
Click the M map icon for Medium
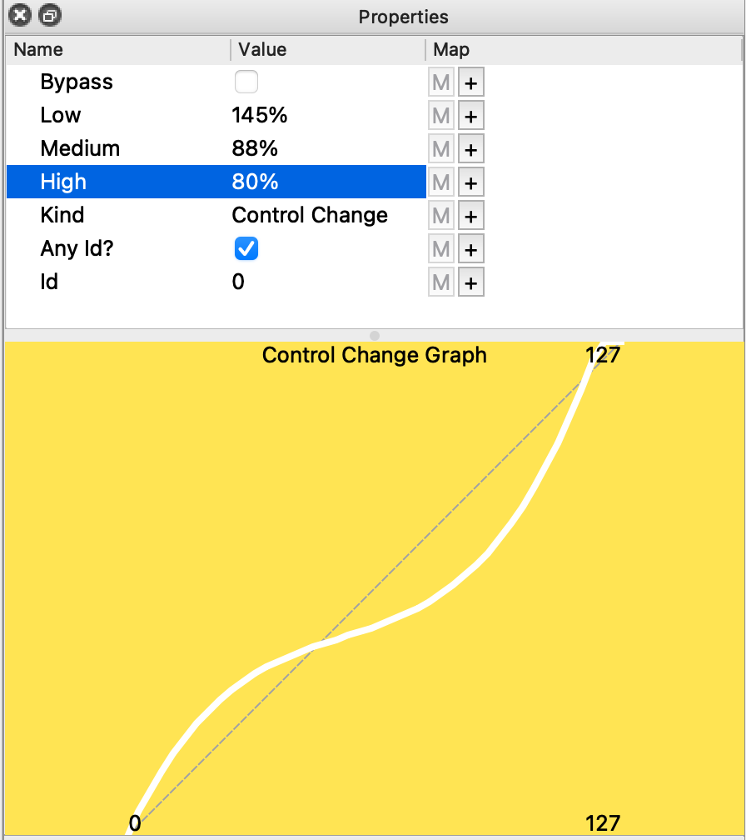click(x=441, y=149)
